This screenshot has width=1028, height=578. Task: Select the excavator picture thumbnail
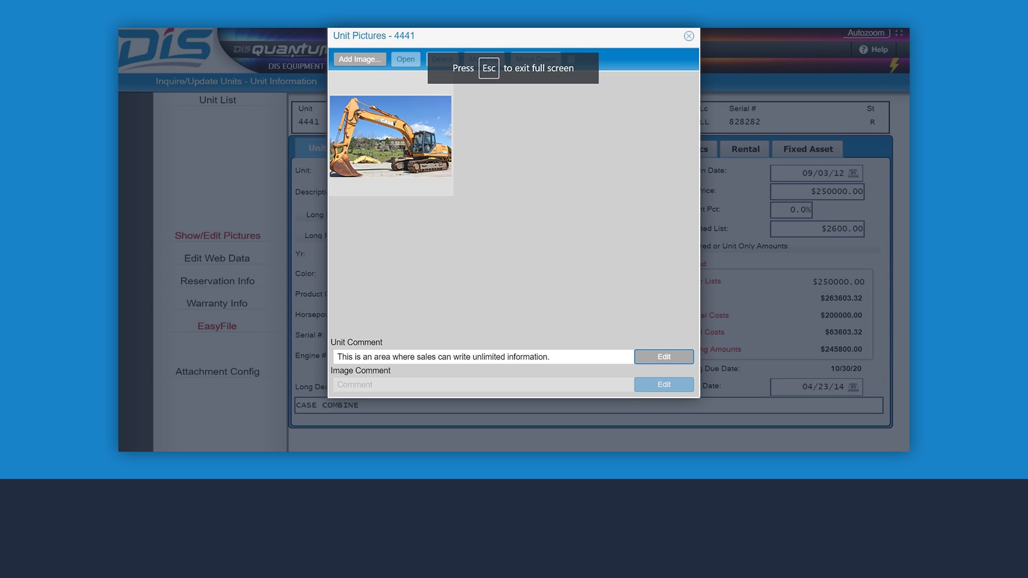pyautogui.click(x=390, y=136)
